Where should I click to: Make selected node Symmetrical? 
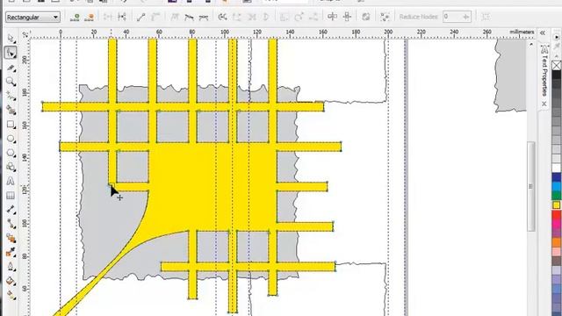tap(203, 17)
